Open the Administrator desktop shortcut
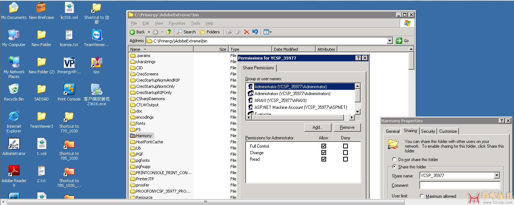Viewport: 514px width, 205px height. tap(14, 147)
